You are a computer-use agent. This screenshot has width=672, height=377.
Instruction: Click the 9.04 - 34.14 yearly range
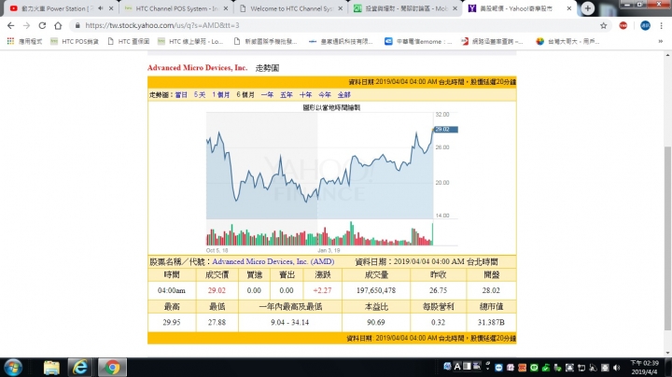coord(289,322)
